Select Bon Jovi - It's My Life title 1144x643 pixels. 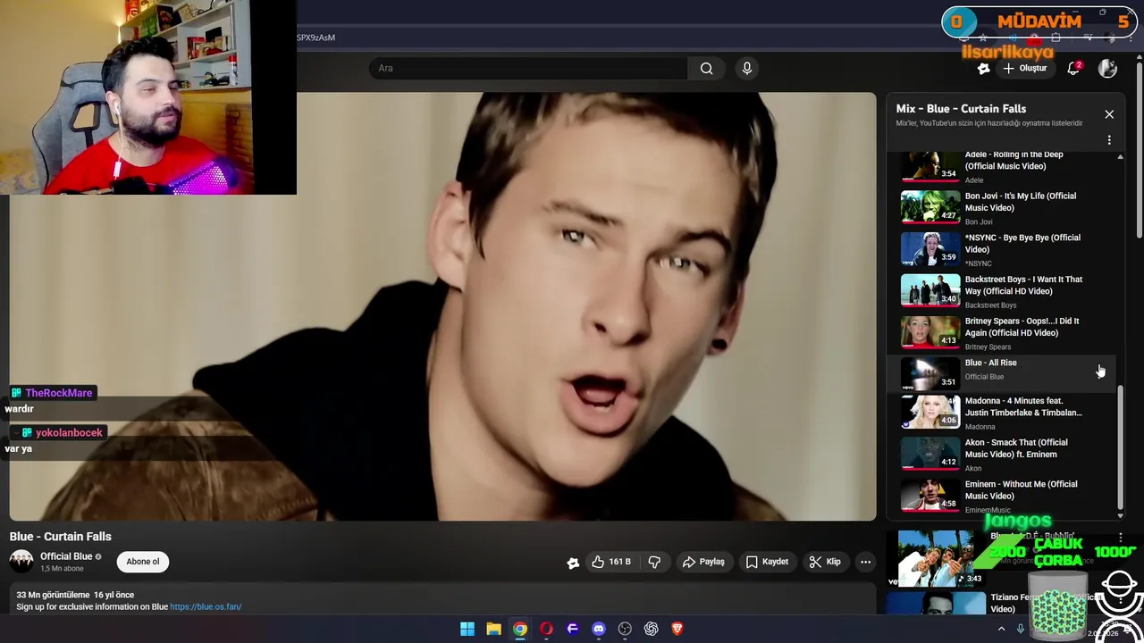(x=1021, y=202)
